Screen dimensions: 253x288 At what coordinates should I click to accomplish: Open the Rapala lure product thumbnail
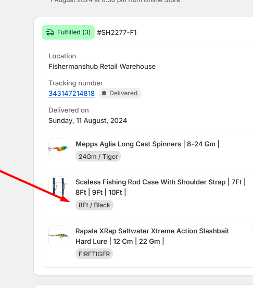59,236
